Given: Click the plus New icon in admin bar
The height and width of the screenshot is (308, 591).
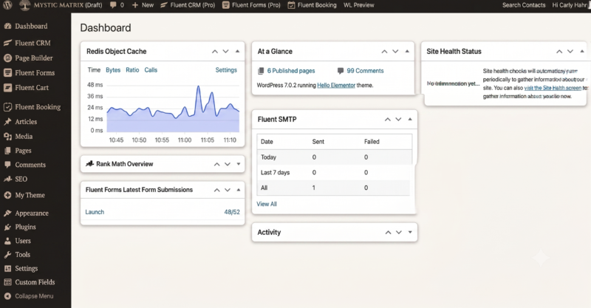Looking at the screenshot, I should coord(135,5).
